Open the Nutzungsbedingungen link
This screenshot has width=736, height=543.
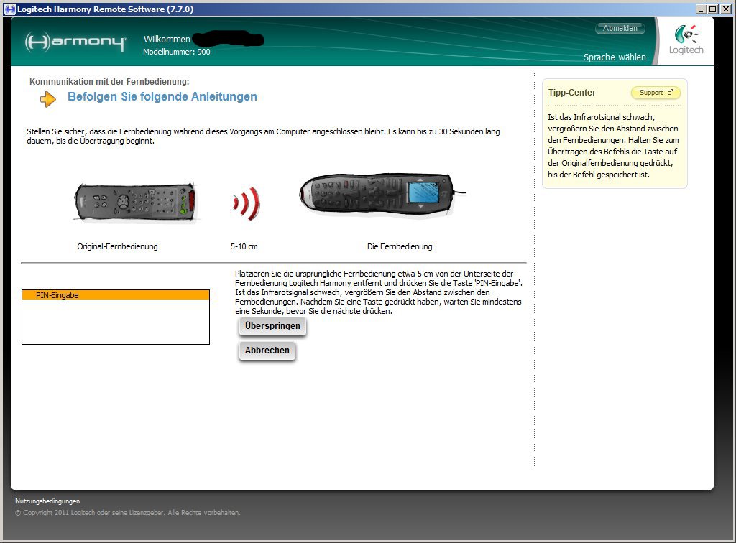pos(47,501)
